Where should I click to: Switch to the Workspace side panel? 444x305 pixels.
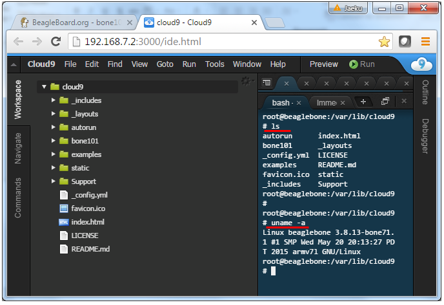tap(18, 99)
